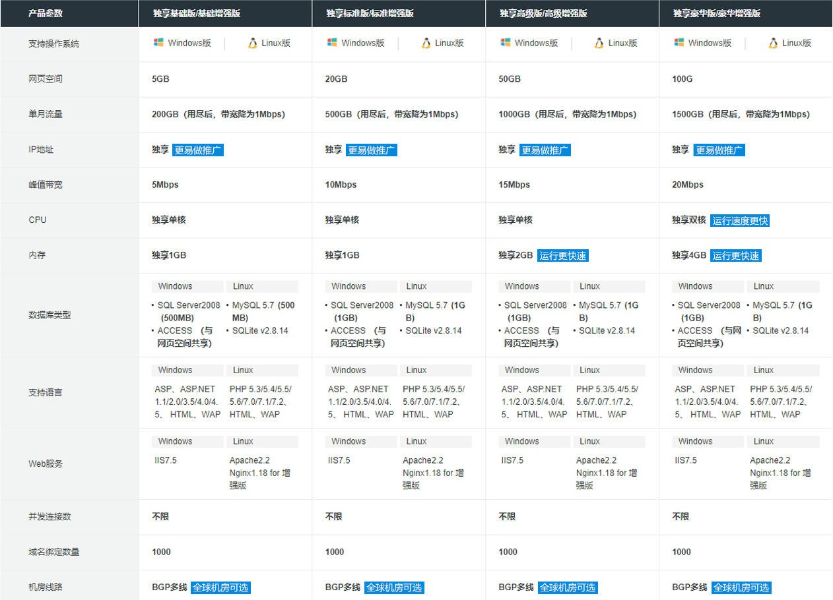Select Linux tab for Web服务 in 独享基础版 column
Viewport: 833px width, 600px height.
click(262, 441)
